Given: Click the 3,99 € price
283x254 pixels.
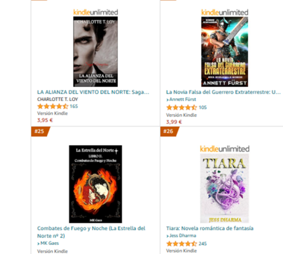Looking at the screenshot, I should tap(174, 122).
